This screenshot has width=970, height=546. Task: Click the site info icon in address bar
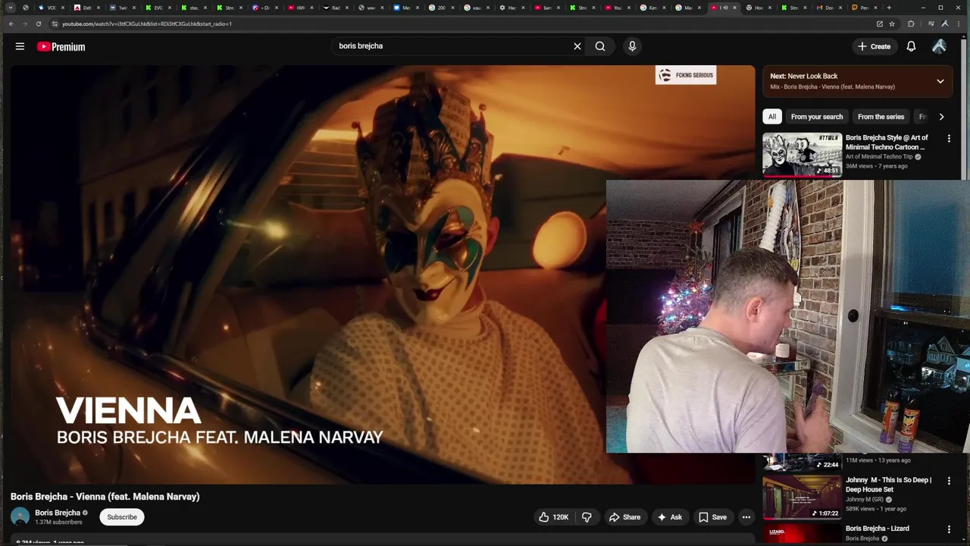(55, 24)
